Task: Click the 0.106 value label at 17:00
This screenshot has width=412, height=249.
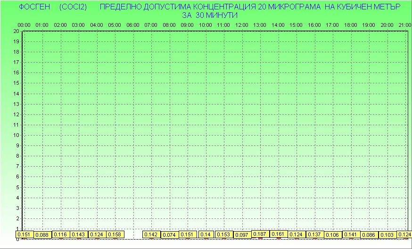Action: click(332, 235)
